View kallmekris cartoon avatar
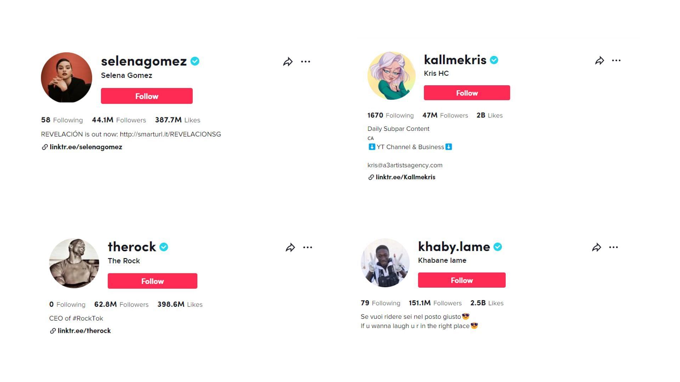Viewport: 680px width, 382px height. pos(391,76)
